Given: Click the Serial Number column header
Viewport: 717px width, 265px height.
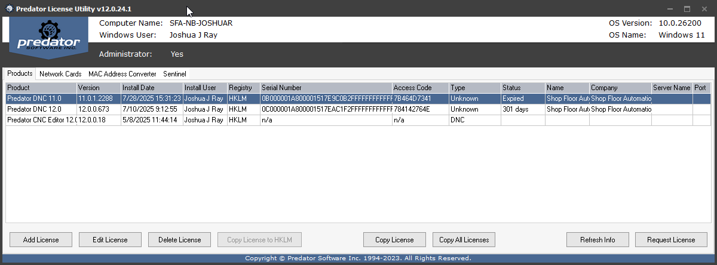Looking at the screenshot, I should point(325,88).
